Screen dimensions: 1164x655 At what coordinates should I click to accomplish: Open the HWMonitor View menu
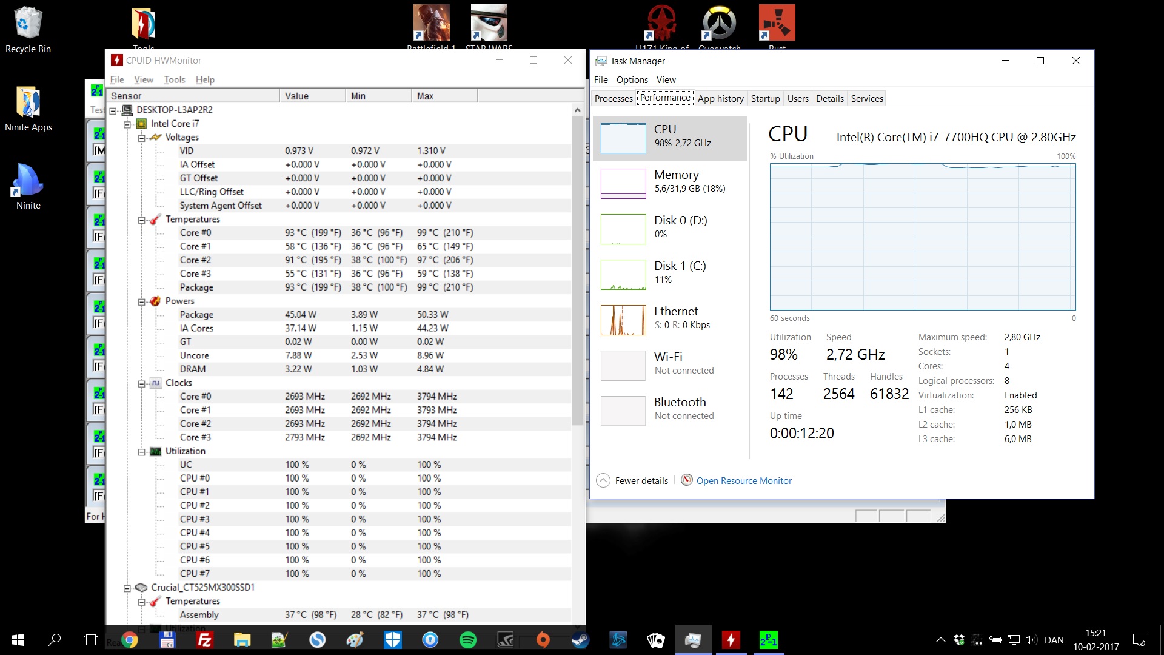pos(144,79)
